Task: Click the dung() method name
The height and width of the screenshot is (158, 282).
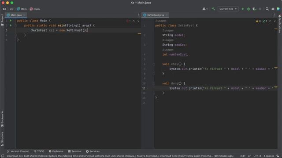Action: click(174, 83)
